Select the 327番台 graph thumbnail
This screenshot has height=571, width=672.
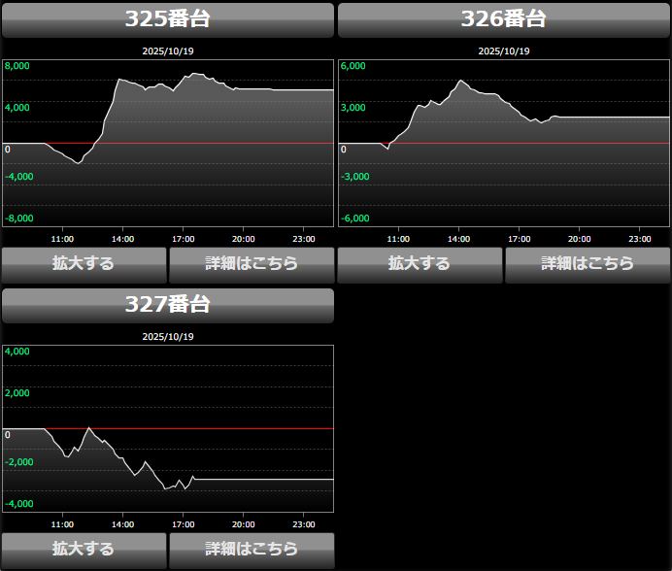click(x=168, y=428)
